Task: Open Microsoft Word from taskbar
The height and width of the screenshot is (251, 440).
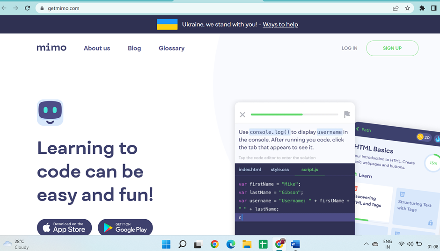Action: pyautogui.click(x=295, y=244)
